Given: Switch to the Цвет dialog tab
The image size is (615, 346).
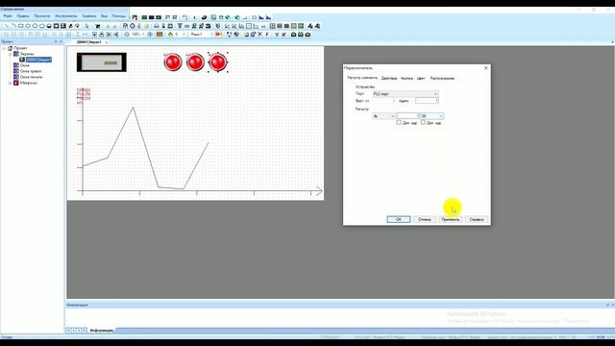Looking at the screenshot, I should pos(421,79).
